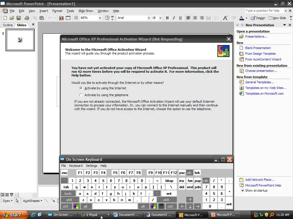Click the bksp key on On-Screen Keyboard
This screenshot has width=293, height=219.
[x=169, y=181]
